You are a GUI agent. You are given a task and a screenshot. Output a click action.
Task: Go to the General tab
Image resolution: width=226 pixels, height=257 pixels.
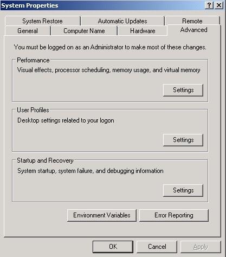point(28,31)
